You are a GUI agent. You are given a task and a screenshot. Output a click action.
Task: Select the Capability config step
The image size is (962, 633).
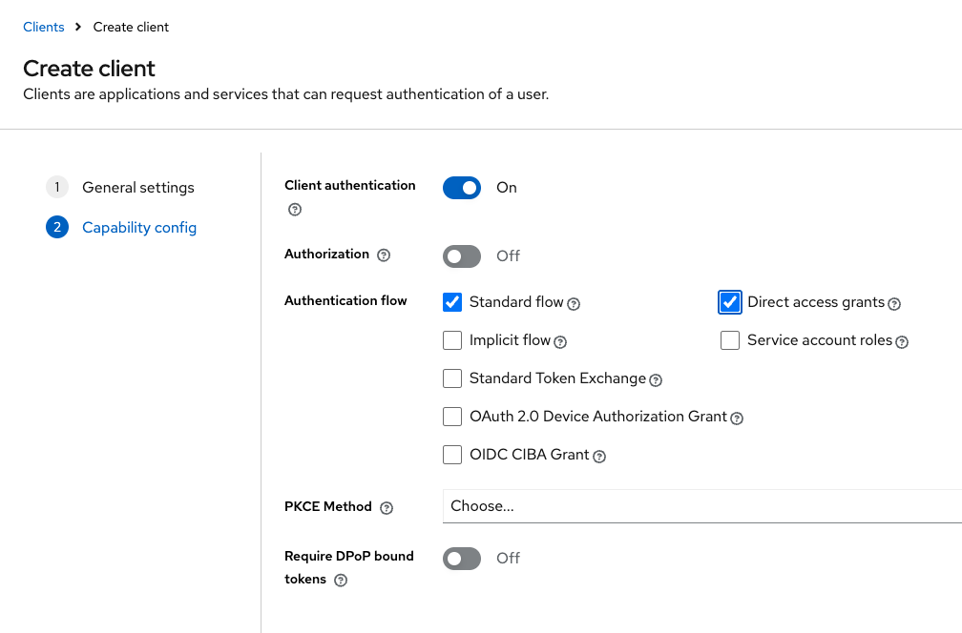pos(139,228)
